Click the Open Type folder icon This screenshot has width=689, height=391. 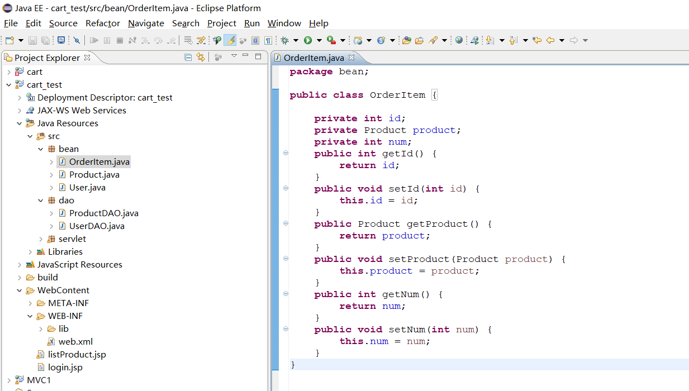(406, 40)
